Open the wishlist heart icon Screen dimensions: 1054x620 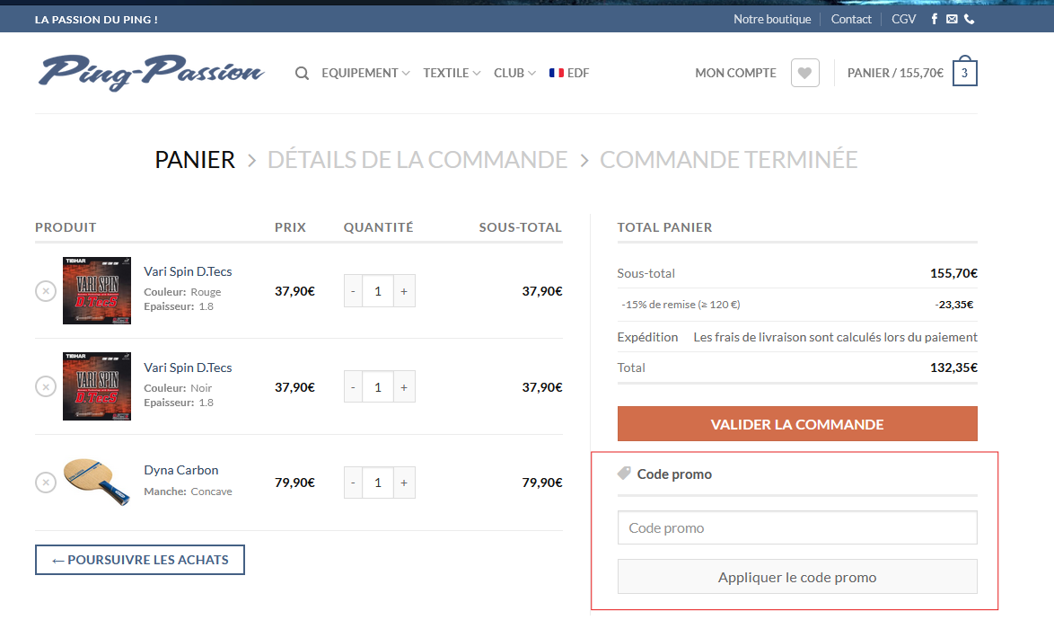pos(804,74)
